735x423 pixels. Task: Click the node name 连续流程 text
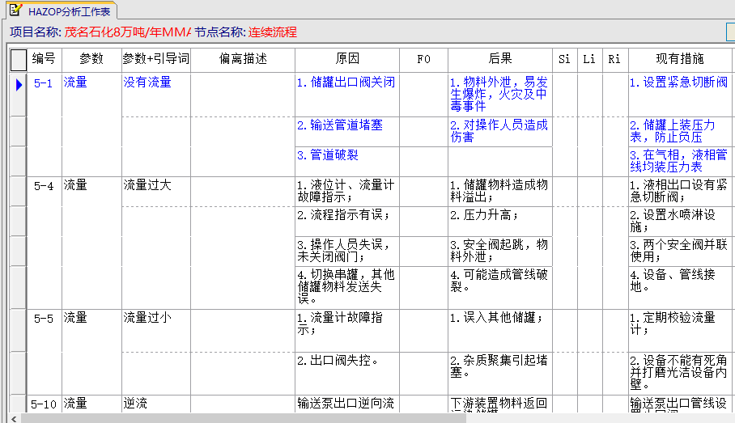coord(272,32)
